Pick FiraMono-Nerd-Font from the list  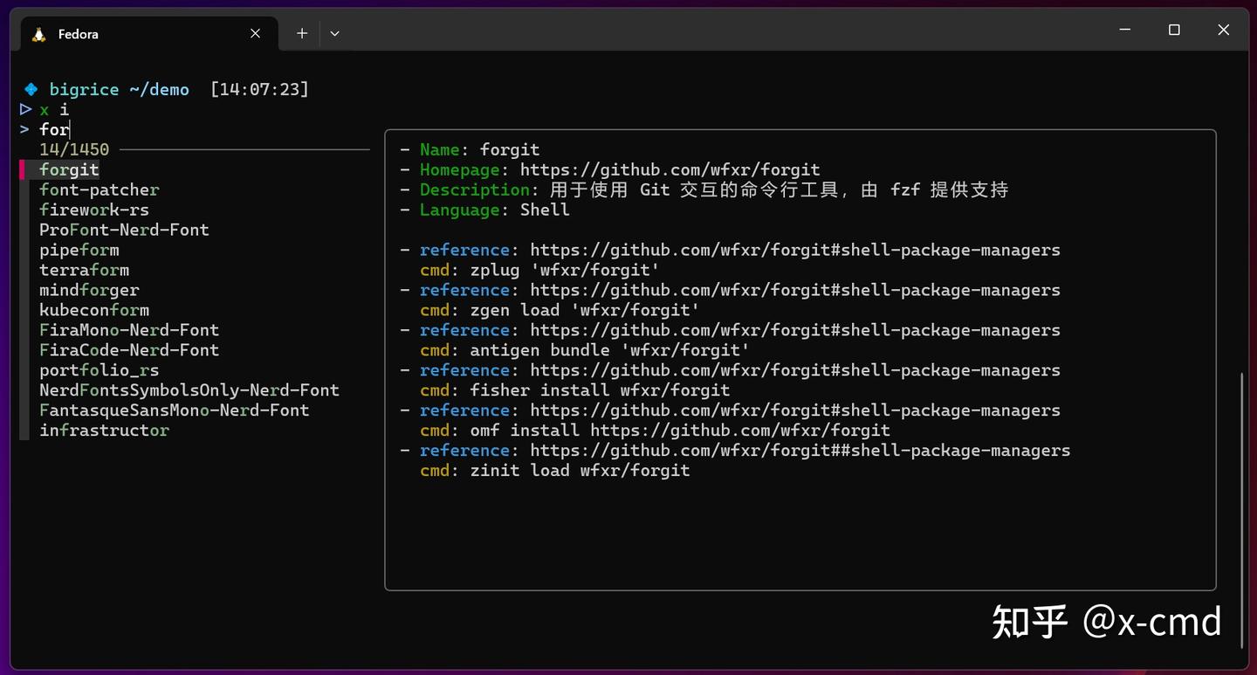(129, 330)
